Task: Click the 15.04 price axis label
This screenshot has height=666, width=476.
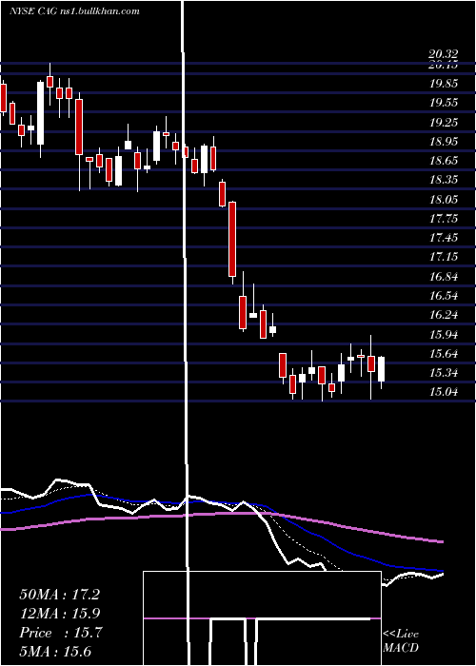Action: 444,391
